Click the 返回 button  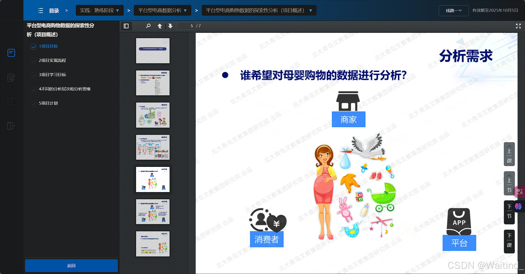pos(71,266)
